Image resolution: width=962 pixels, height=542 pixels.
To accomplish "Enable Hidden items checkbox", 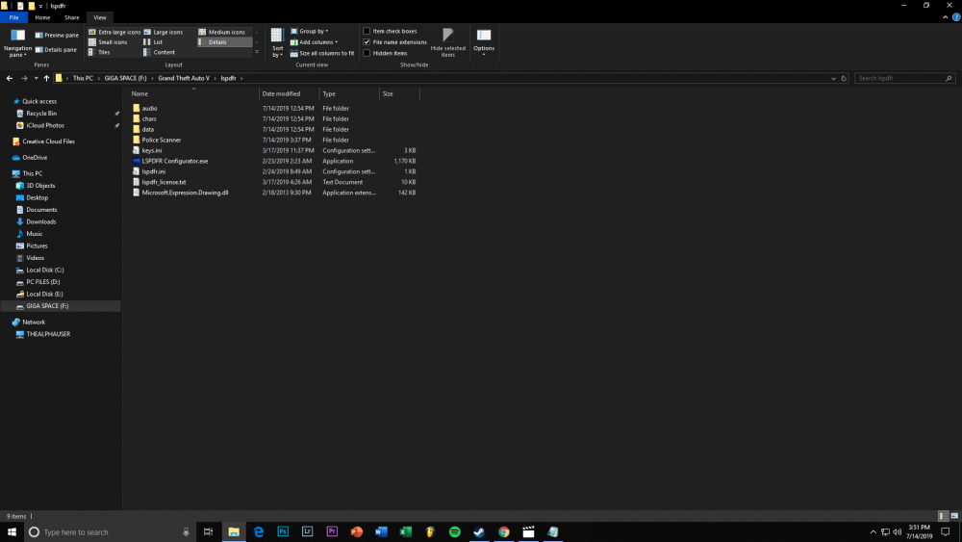I will click(x=367, y=53).
